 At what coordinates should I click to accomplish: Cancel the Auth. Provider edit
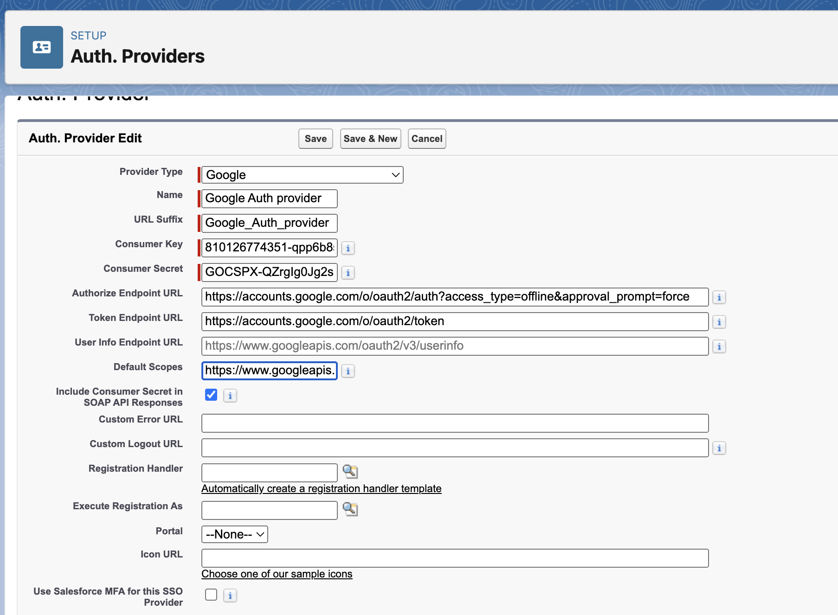427,139
